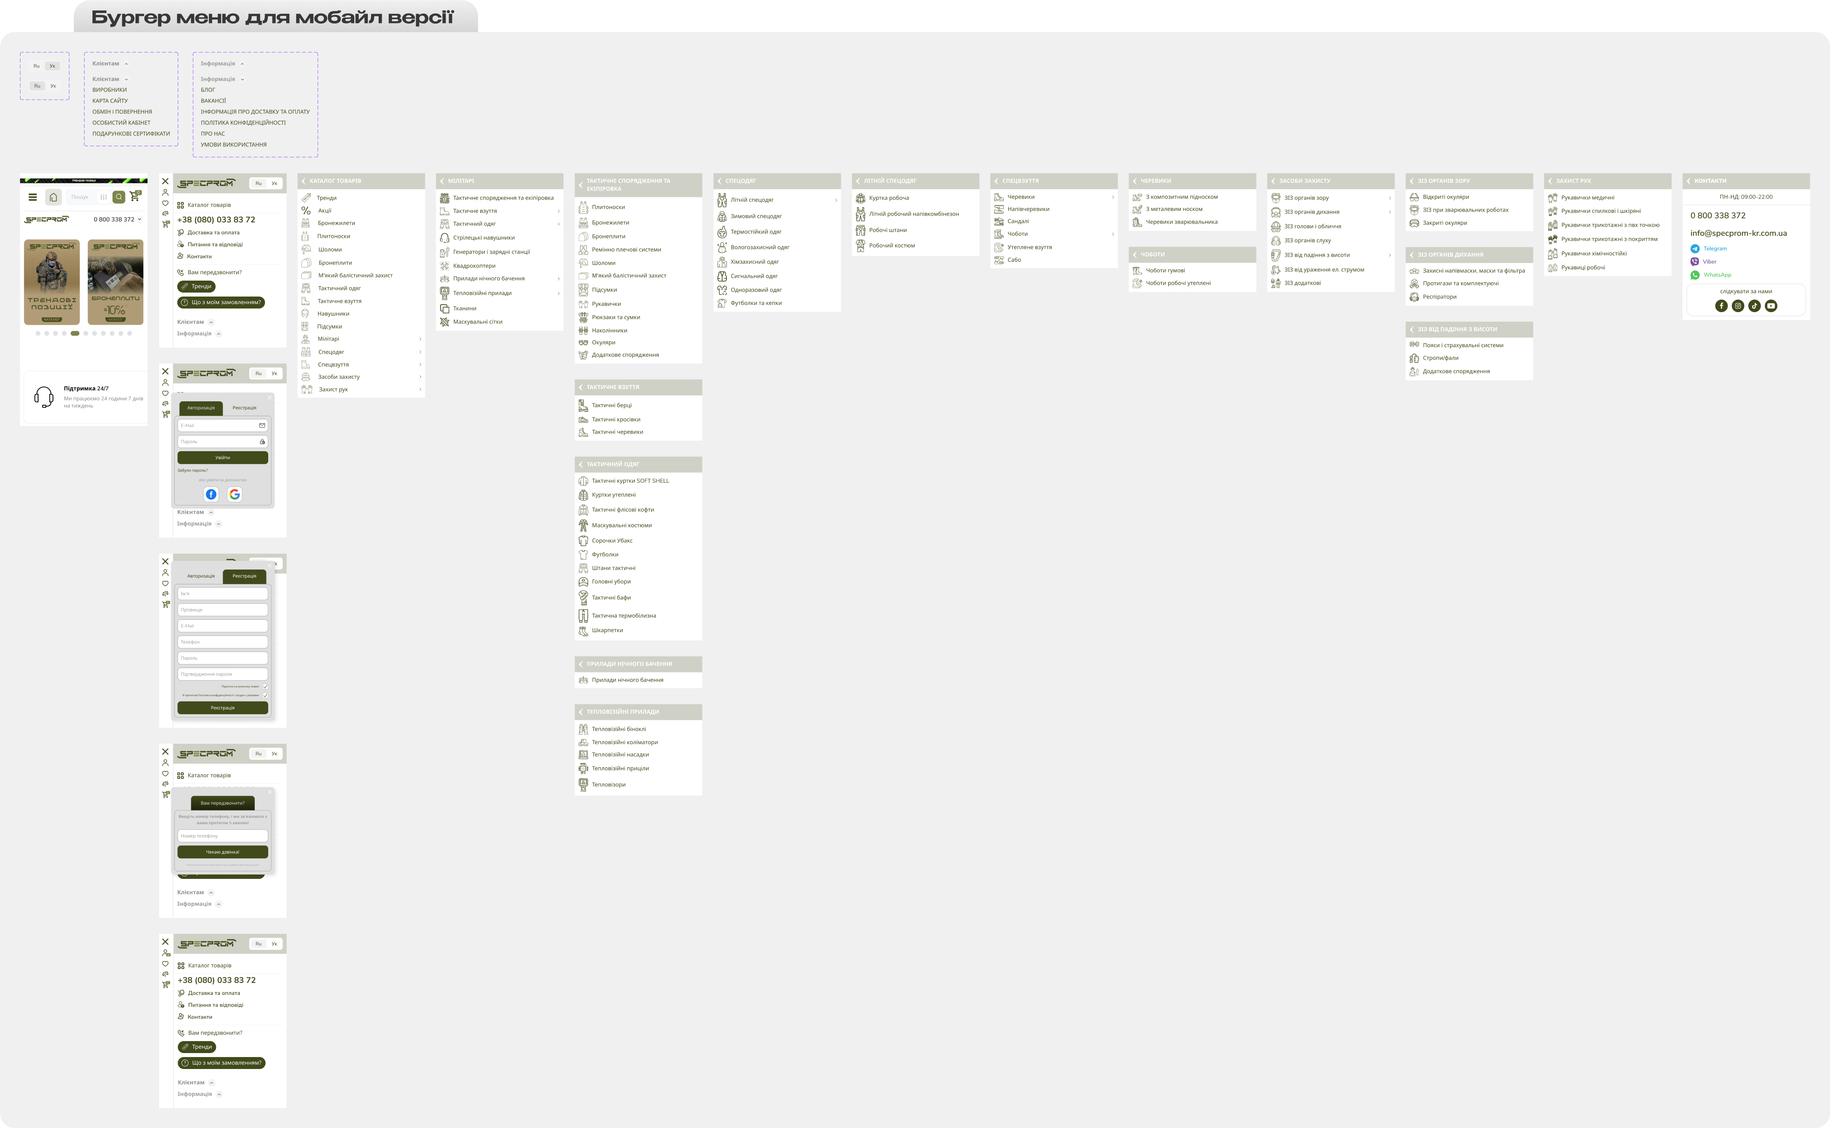This screenshot has height=1128, width=1830.
Task: Expand Чоботи row in Спецвзуття list
Action: pyautogui.click(x=1113, y=234)
